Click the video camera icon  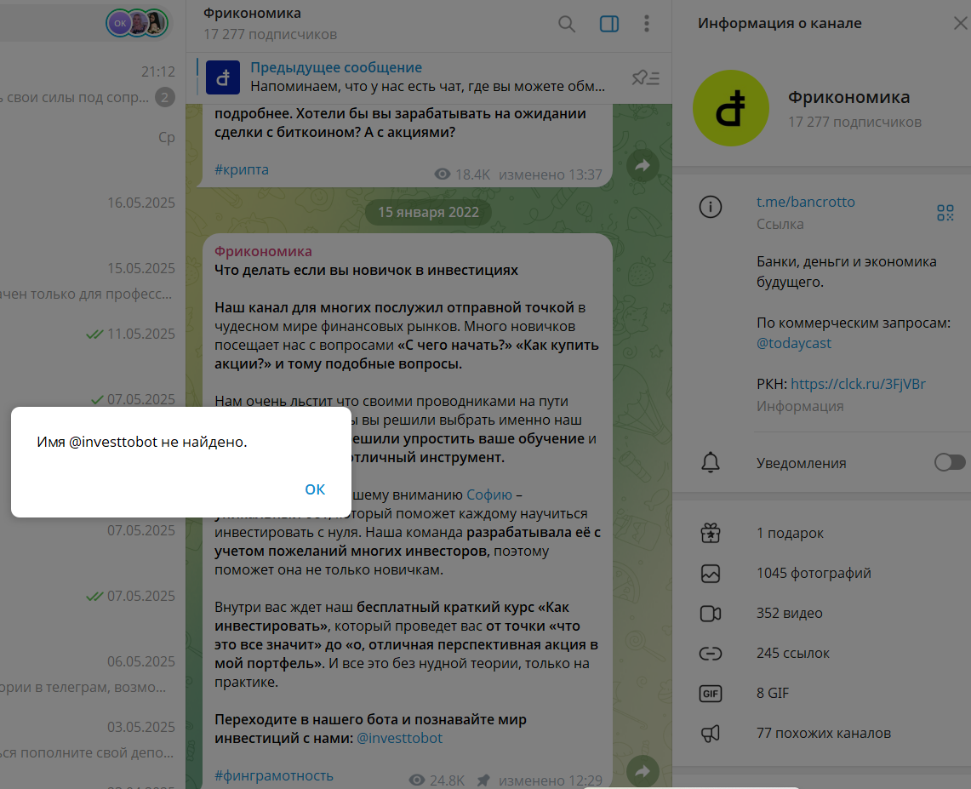pos(711,613)
